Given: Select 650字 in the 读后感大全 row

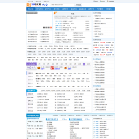Looking at the screenshot, I should pyautogui.click(x=73, y=91).
